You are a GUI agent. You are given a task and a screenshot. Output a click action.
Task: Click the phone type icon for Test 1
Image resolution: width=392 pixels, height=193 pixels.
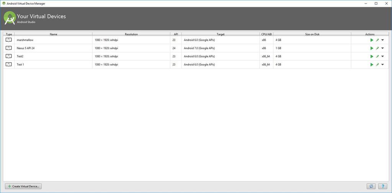pos(9,65)
